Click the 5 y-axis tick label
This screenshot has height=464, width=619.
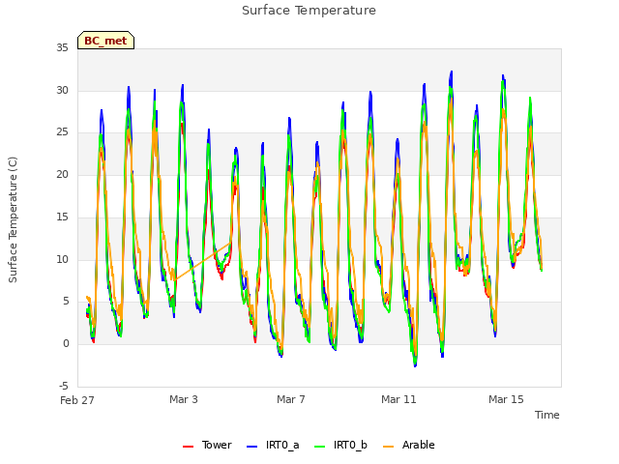tap(66, 302)
